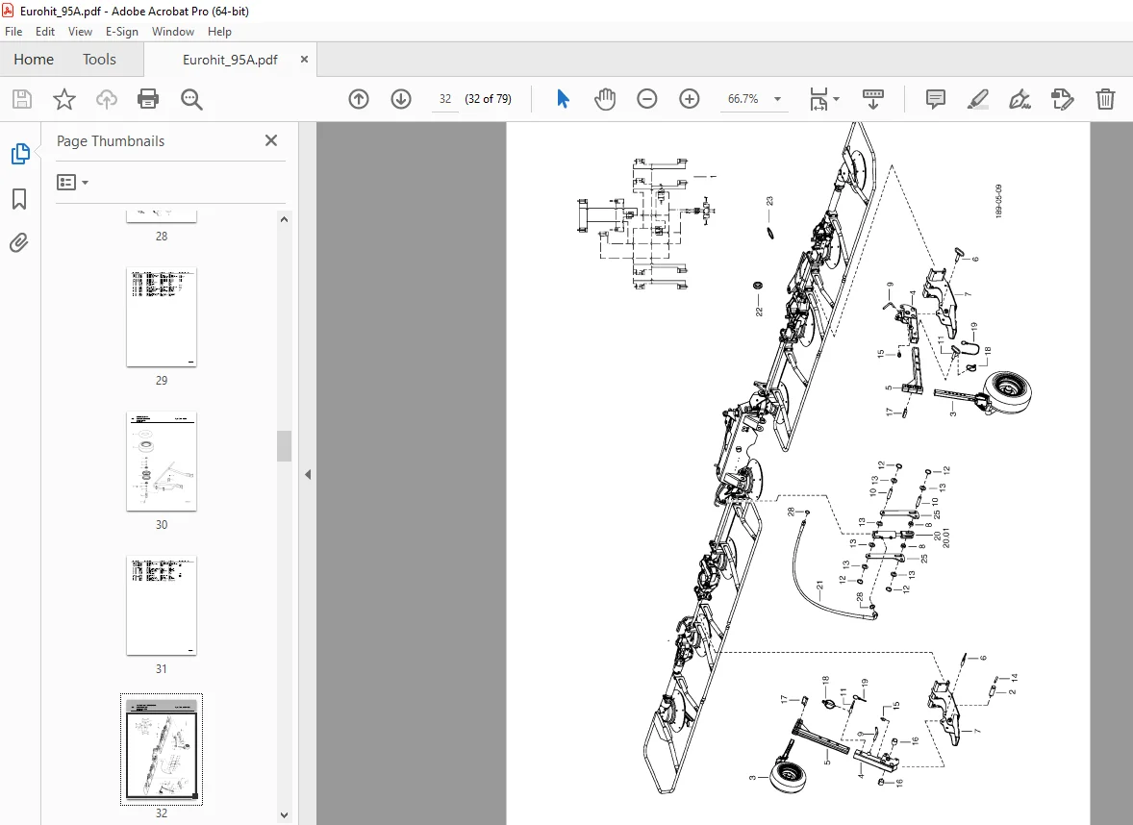The height and width of the screenshot is (825, 1133).
Task: Click the "Page Thumbnails" panel title
Action: click(111, 141)
